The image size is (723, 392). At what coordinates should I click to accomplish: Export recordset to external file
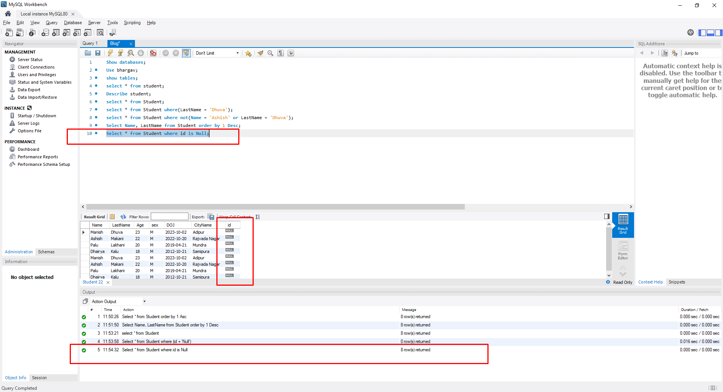(211, 217)
